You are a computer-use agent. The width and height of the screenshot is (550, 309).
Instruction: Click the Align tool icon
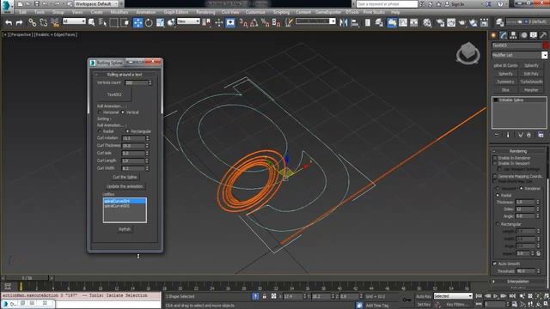pos(355,23)
